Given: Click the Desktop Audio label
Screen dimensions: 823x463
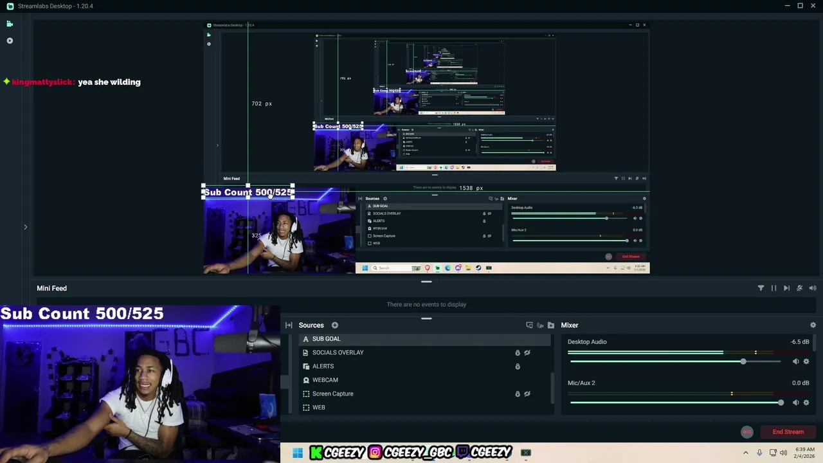Looking at the screenshot, I should 587,342.
